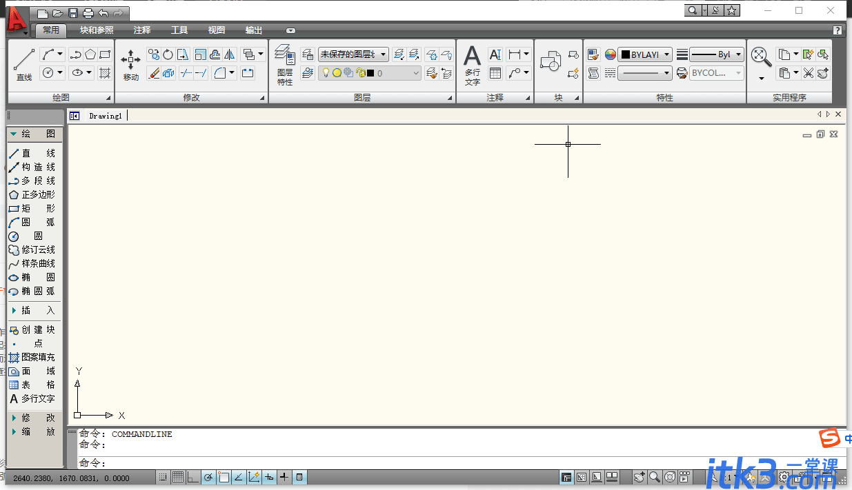Toggle dynamic input in the status bar
The width and height of the screenshot is (852, 490).
tap(269, 477)
